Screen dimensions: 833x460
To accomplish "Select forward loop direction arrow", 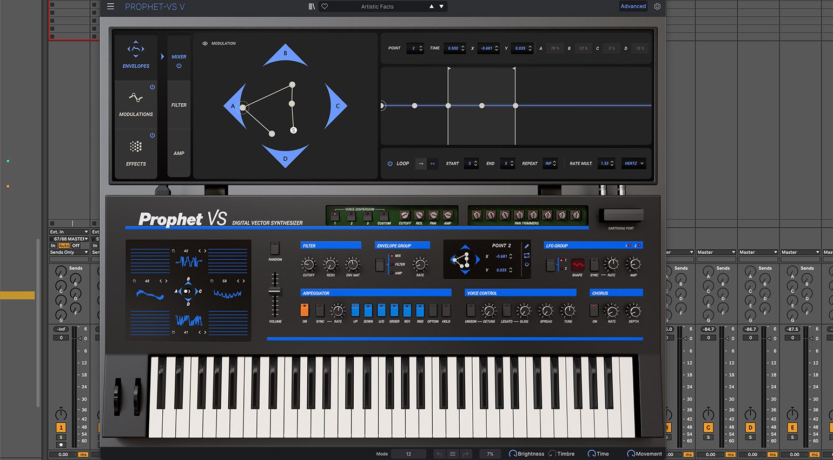I will (420, 163).
